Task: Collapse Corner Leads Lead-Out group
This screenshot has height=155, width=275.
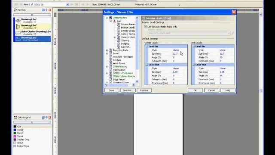Action: tap(147, 65)
